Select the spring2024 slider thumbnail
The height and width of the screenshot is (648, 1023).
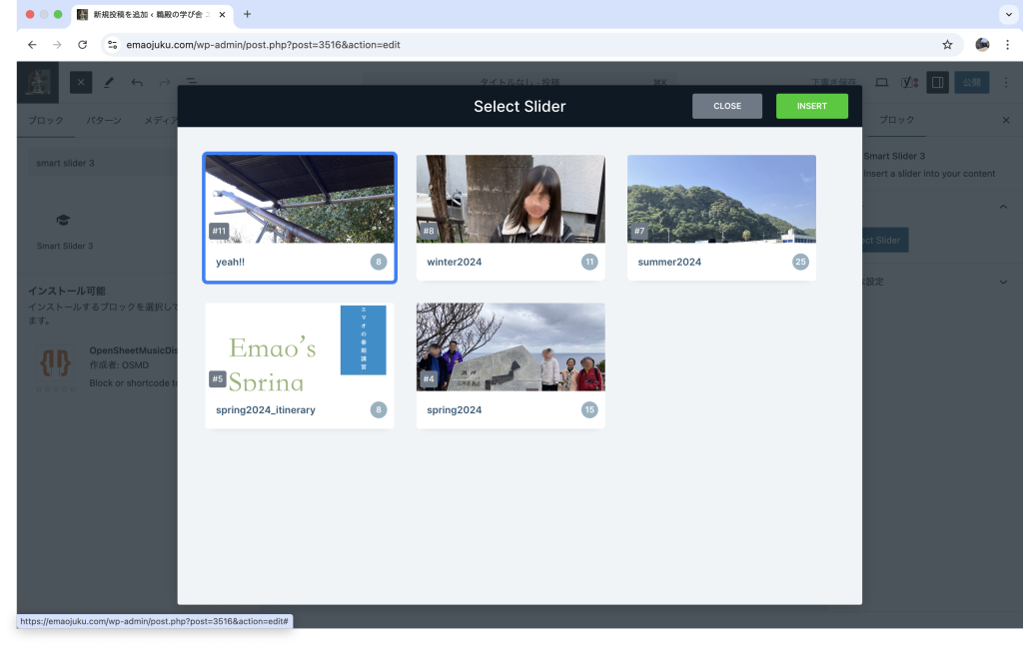tap(511, 346)
